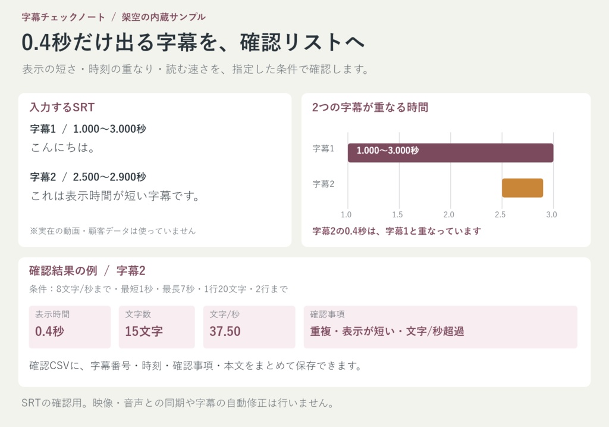The width and height of the screenshot is (609, 427).
Task: Click the 2.5 tick on the time axis
Action: 500,214
